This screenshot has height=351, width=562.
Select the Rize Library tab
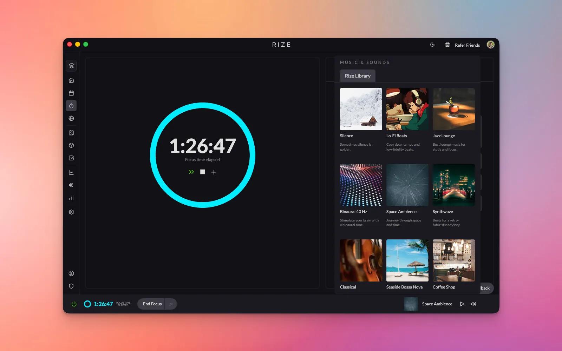358,76
